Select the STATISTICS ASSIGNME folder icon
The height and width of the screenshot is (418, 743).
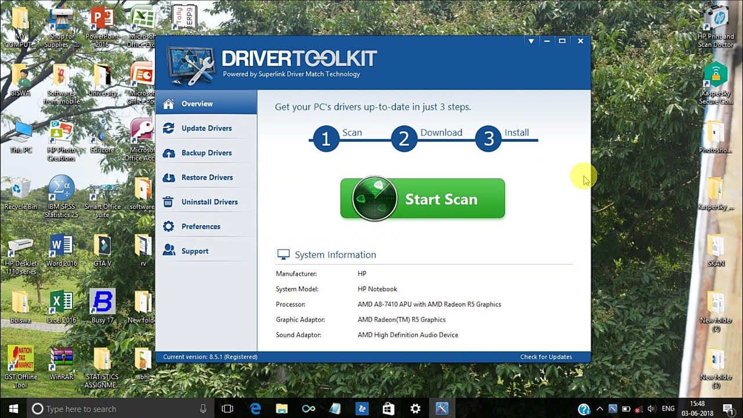(x=102, y=367)
